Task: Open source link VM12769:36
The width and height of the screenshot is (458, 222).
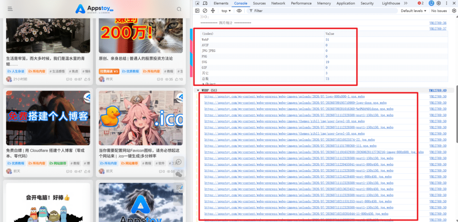Action: (438, 23)
